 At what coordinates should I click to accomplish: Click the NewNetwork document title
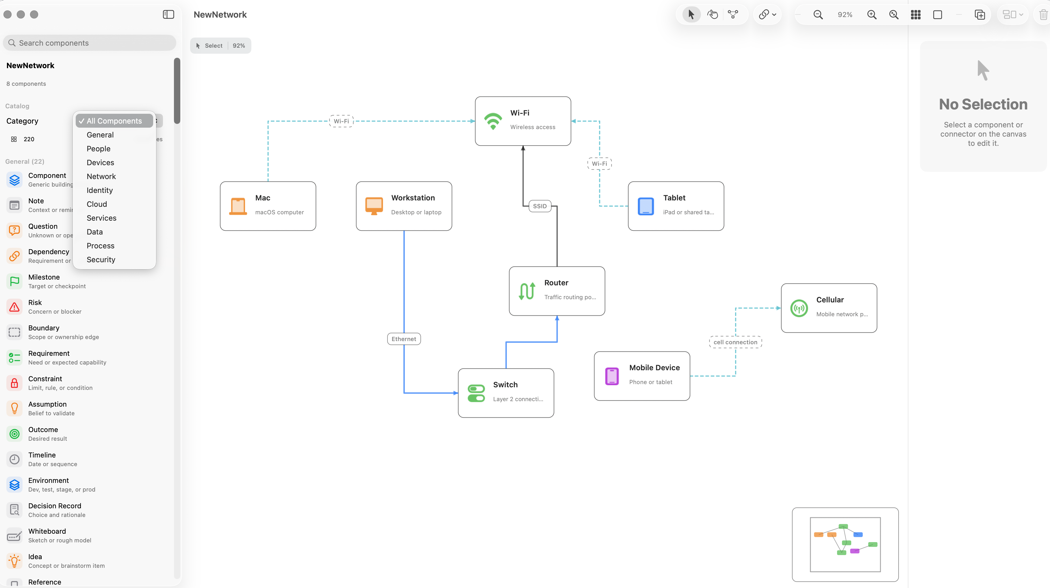pyautogui.click(x=220, y=15)
